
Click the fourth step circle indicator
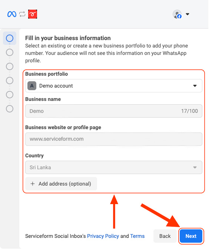click(10, 81)
